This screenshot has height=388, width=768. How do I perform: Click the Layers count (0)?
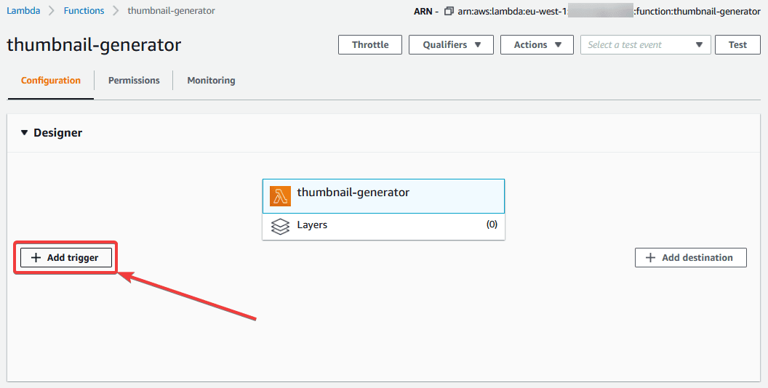(492, 225)
